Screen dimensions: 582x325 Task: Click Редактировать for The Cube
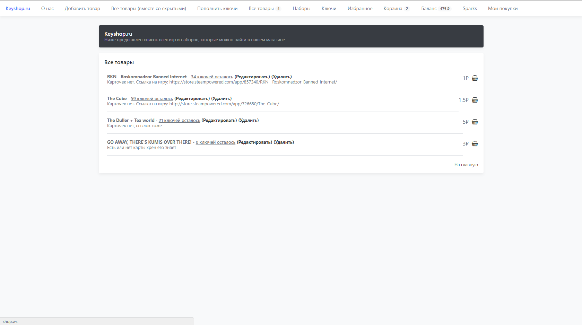pyautogui.click(x=192, y=99)
